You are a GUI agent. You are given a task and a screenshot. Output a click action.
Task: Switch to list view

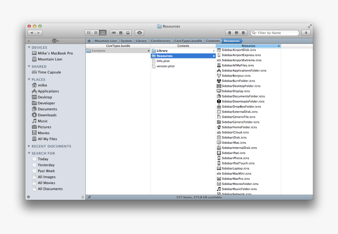(x=96, y=33)
